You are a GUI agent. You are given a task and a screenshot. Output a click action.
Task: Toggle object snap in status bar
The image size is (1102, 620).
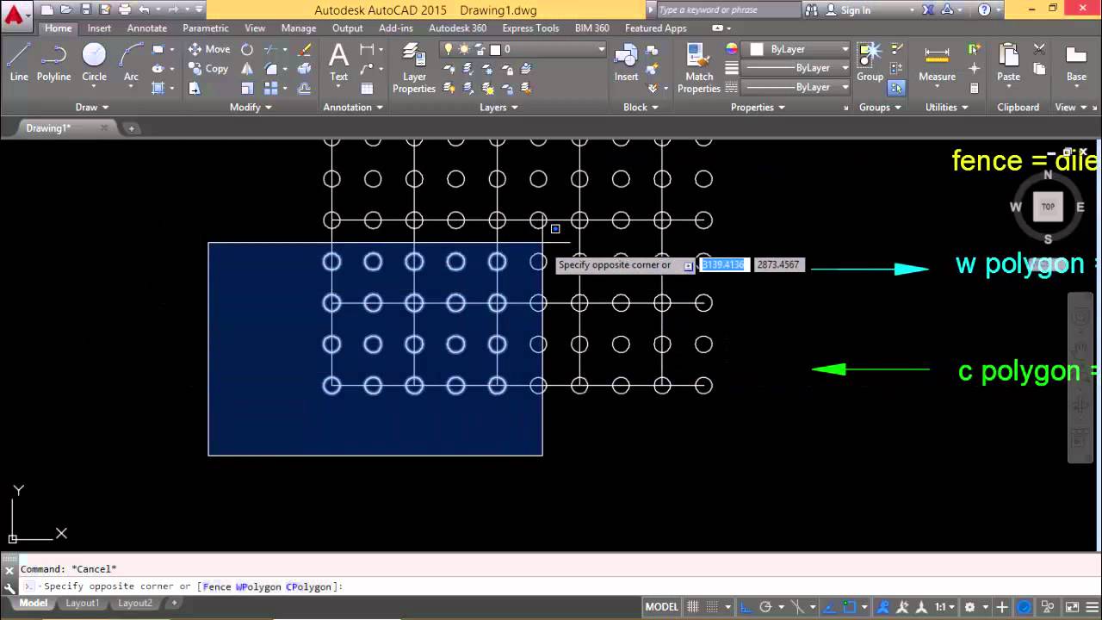(850, 607)
